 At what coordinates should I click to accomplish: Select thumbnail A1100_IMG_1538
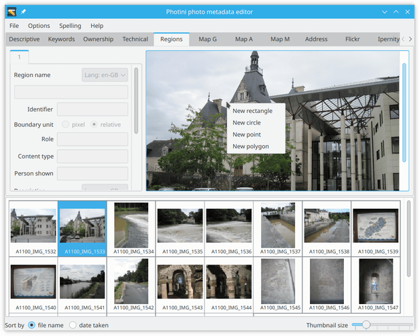coord(326,229)
